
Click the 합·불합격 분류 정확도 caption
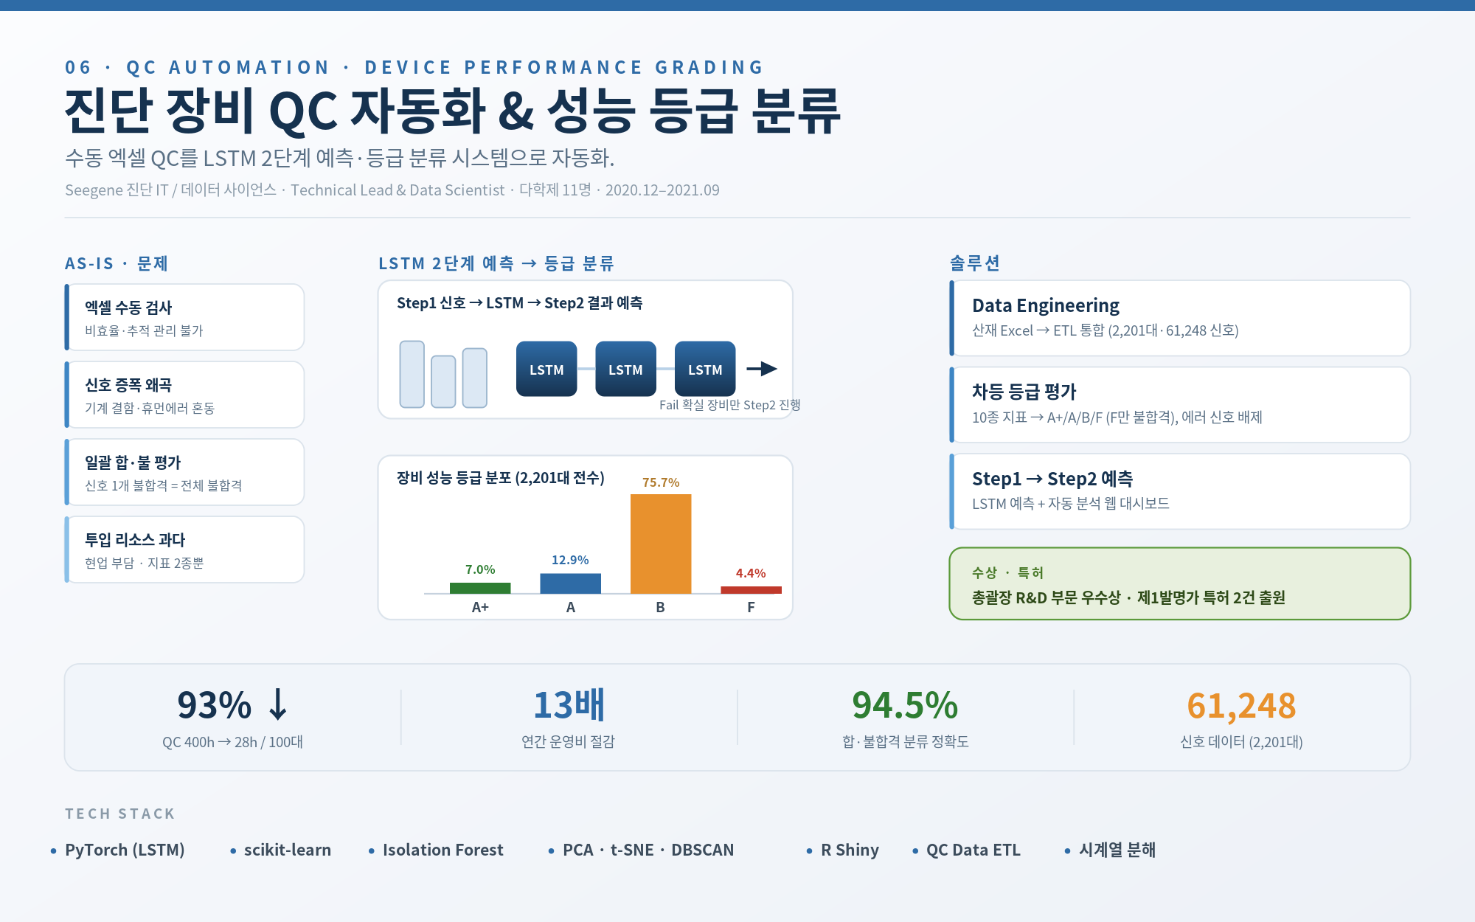click(905, 741)
